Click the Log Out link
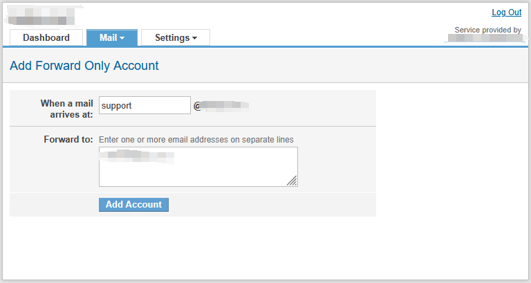The image size is (531, 283). 506,12
